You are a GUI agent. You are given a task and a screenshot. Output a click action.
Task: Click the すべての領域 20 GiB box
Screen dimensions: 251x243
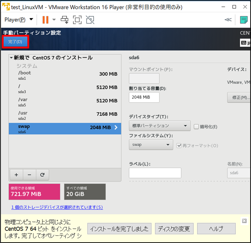(x=85, y=192)
